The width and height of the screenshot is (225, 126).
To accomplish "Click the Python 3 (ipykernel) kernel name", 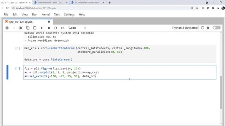I will point(186,28).
